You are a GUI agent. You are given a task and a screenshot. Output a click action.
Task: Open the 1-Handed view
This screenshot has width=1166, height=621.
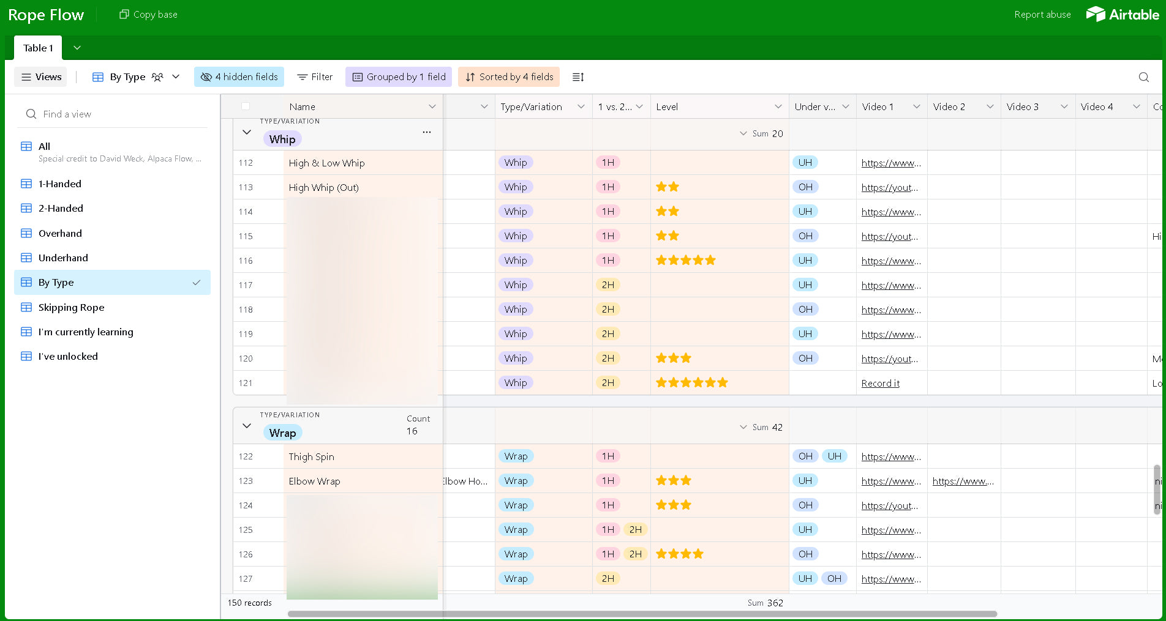(113, 184)
